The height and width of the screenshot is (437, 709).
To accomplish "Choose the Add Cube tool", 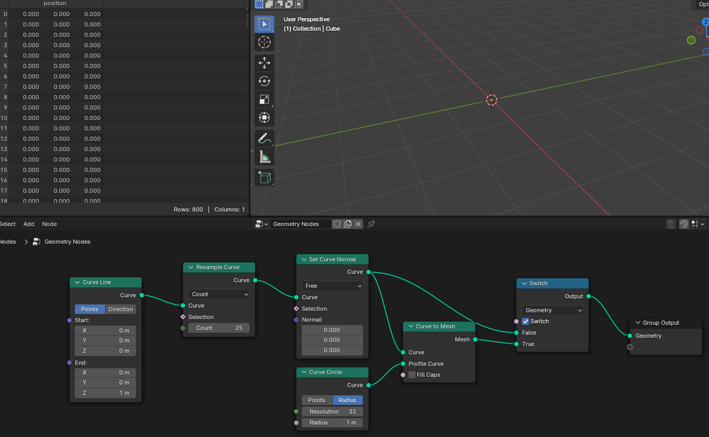I will (x=264, y=177).
